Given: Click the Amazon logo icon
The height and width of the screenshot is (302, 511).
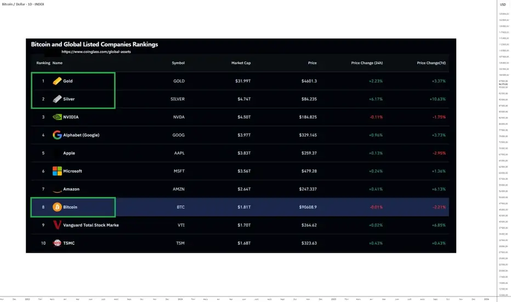Looking at the screenshot, I should click(57, 190).
